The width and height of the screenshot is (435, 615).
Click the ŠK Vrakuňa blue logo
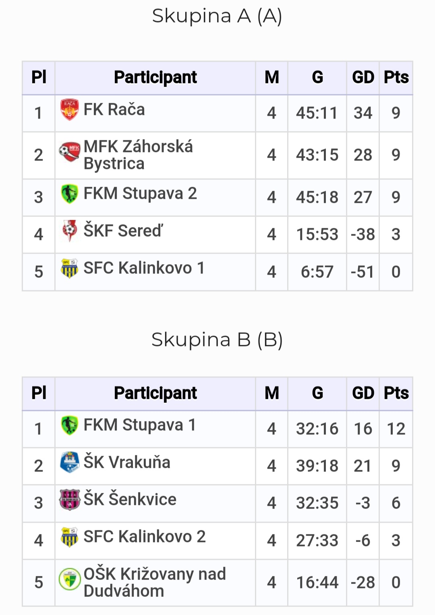point(69,462)
